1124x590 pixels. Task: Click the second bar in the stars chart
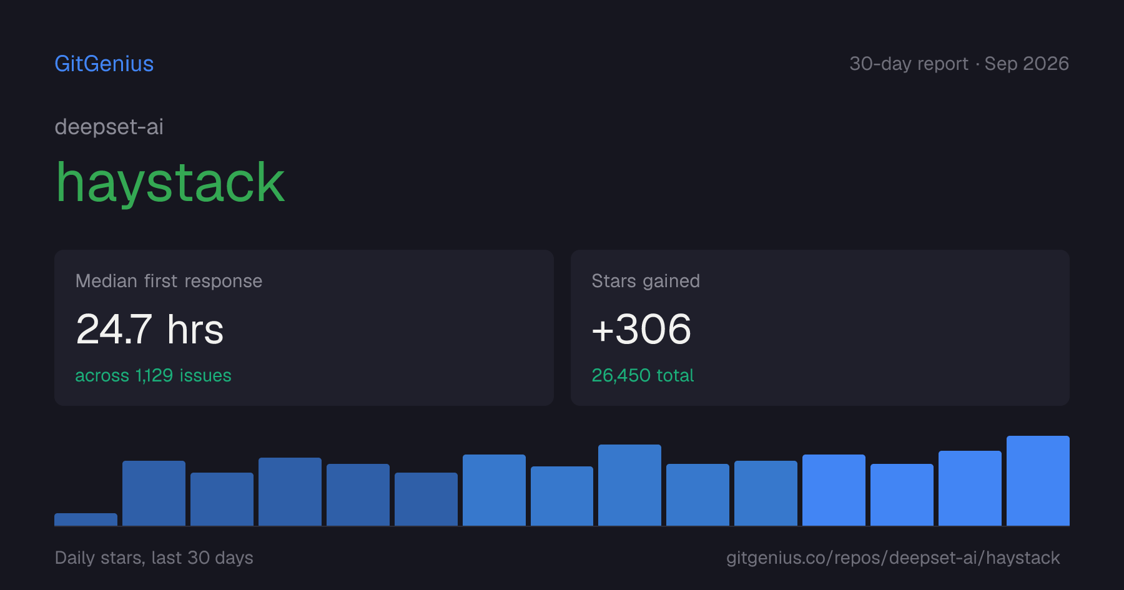click(x=154, y=493)
